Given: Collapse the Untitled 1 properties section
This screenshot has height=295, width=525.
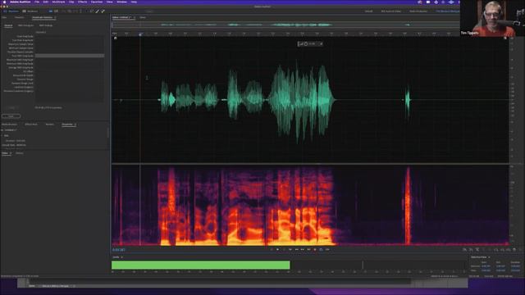Looking at the screenshot, I should (2, 130).
